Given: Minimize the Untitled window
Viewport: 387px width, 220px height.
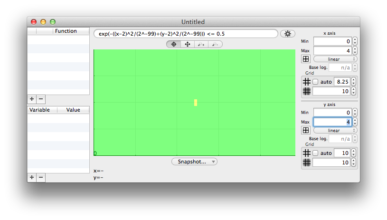Looking at the screenshot, I should pos(43,22).
